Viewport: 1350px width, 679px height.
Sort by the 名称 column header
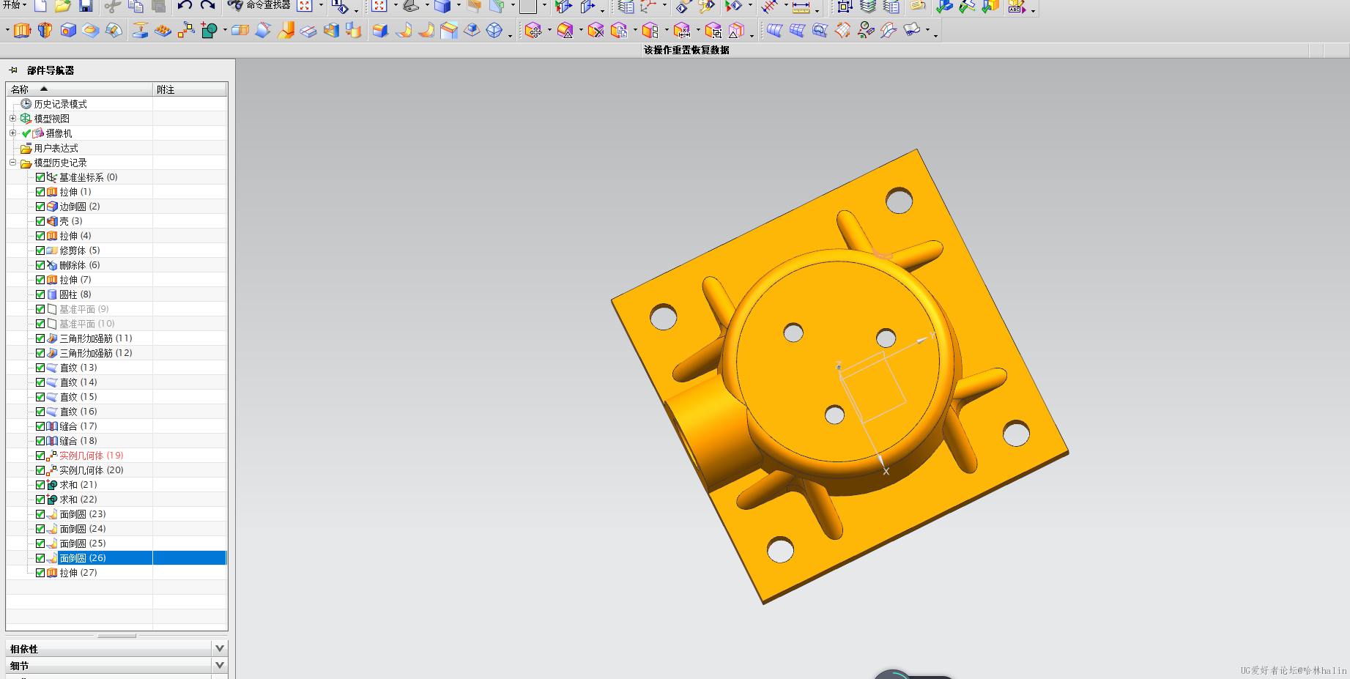(80, 89)
